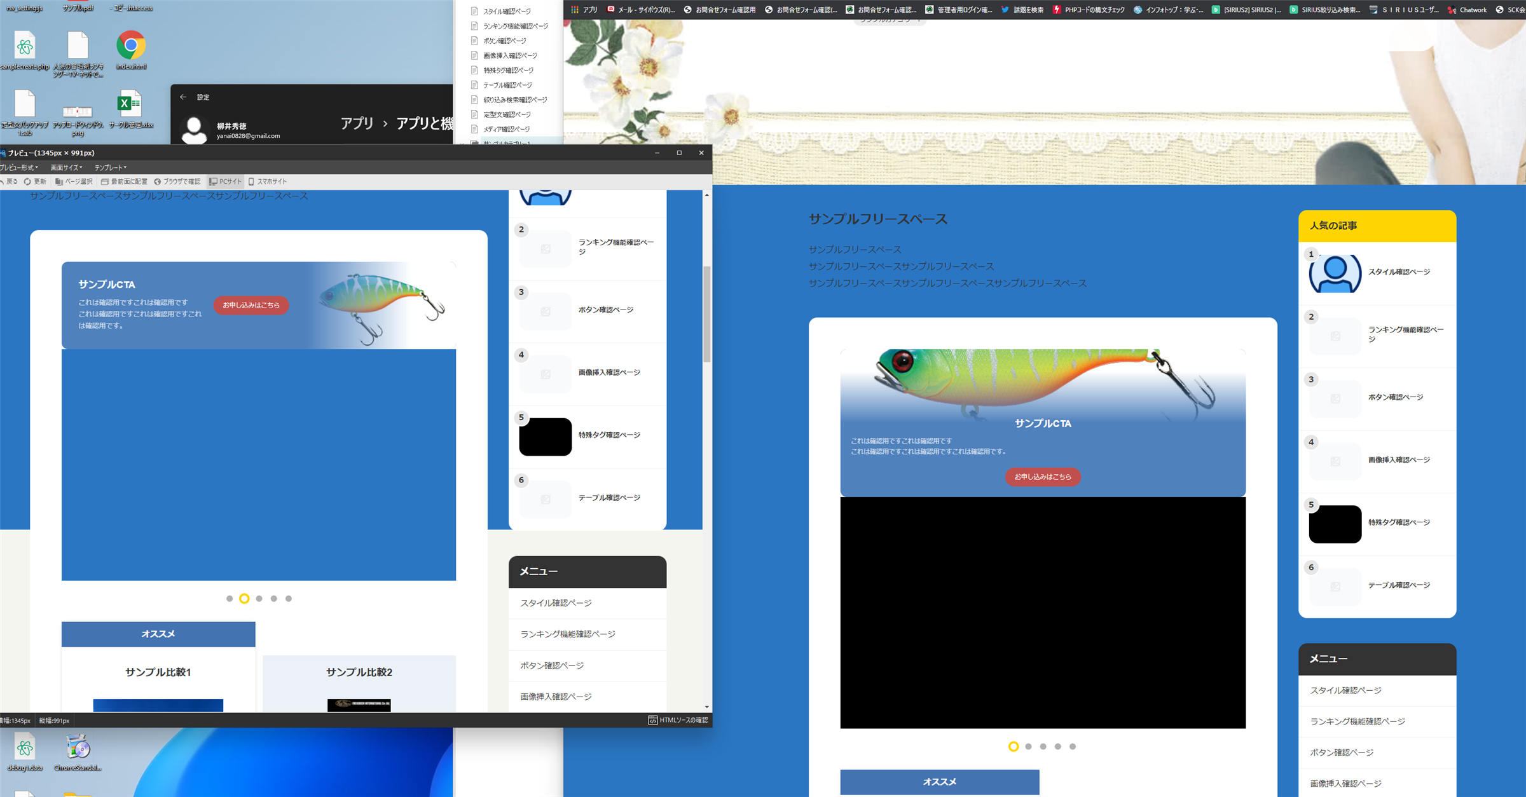Open the 画面サイズ dropdown menu
Image resolution: width=1526 pixels, height=797 pixels.
[x=66, y=168]
